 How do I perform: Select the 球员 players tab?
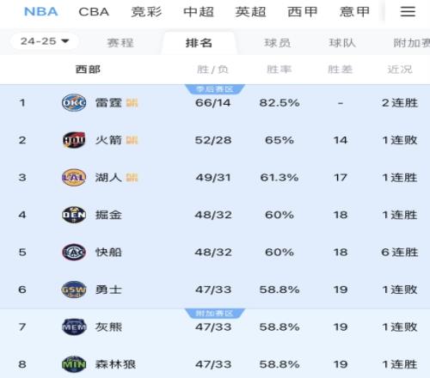coord(277,43)
